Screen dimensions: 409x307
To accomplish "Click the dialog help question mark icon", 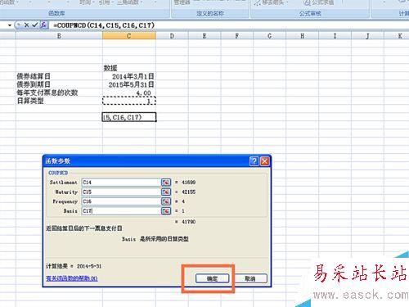I will [254, 161].
